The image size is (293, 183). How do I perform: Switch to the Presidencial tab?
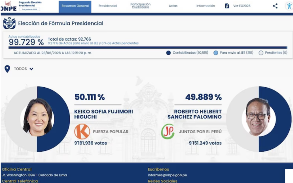pyautogui.click(x=108, y=6)
